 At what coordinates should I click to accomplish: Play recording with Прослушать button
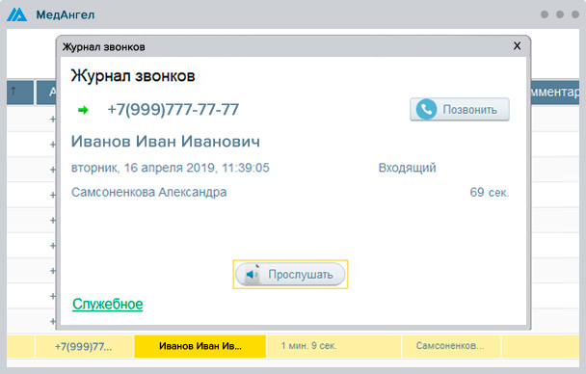click(290, 275)
